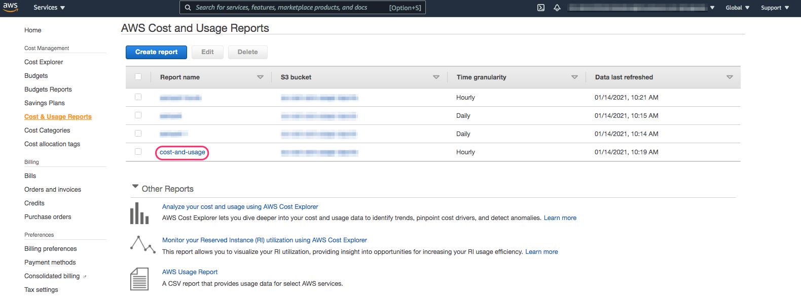Viewport: 801px width, 304px height.
Task: Toggle the select-all checkbox in table header
Action: tap(138, 77)
